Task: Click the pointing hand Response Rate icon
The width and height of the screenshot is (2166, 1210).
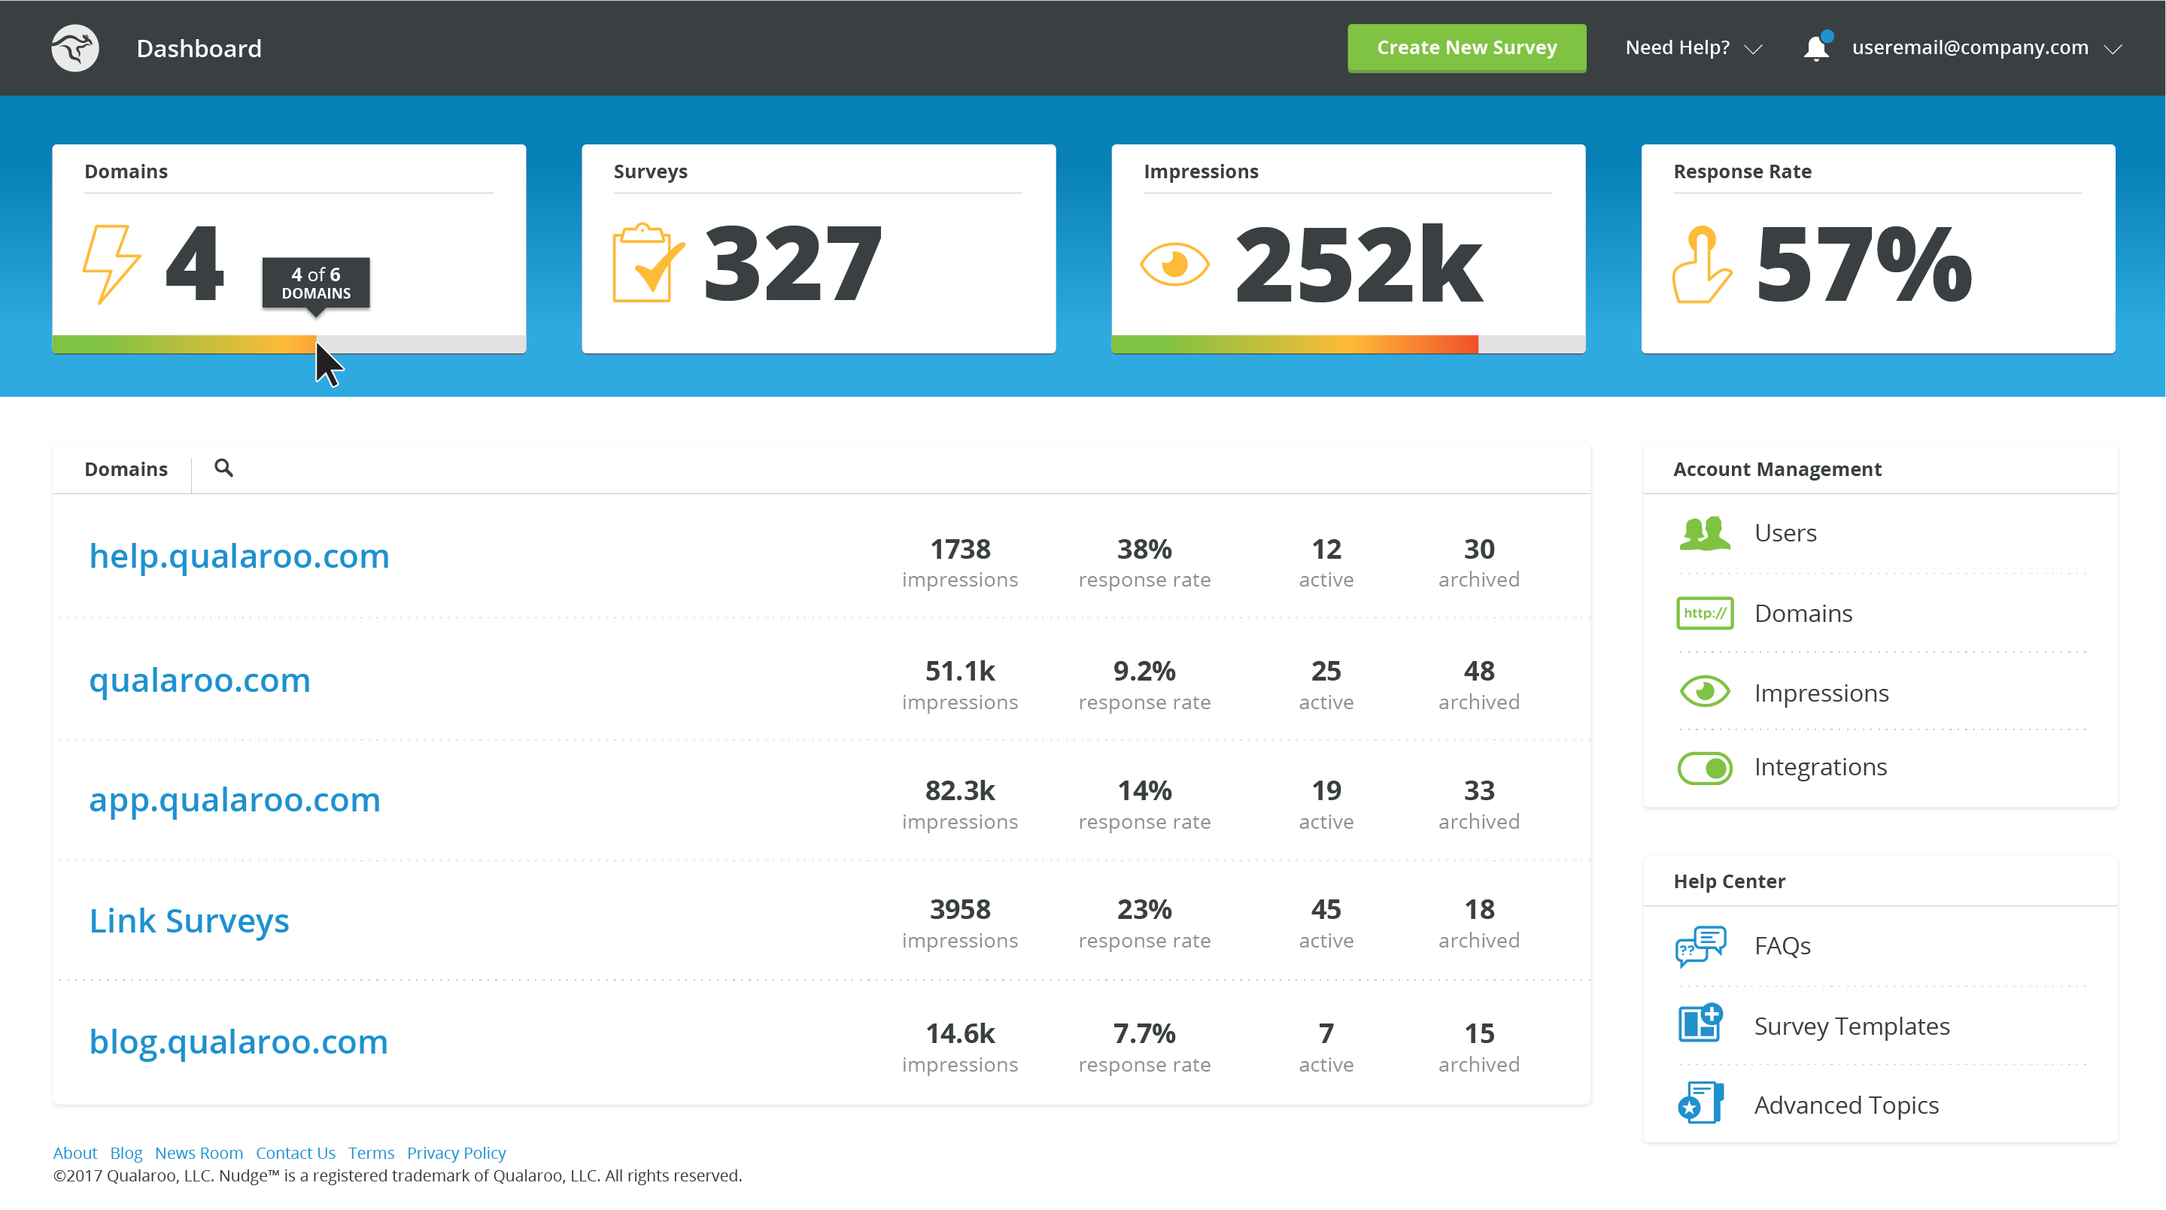Action: (1702, 264)
